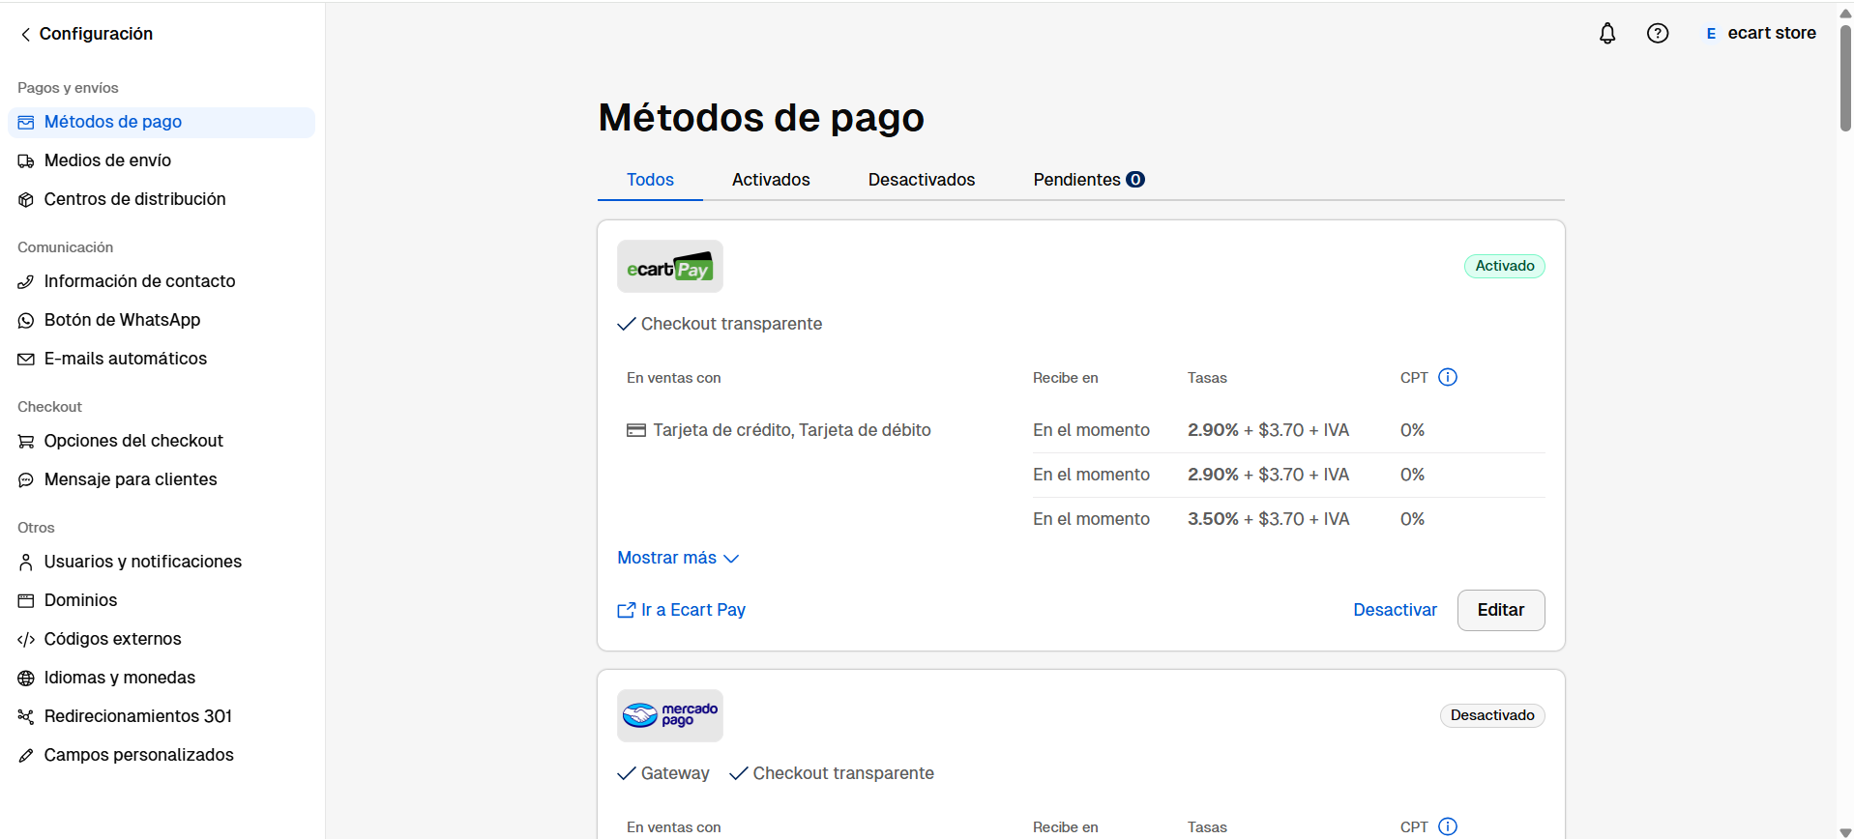Click the Pendientes count badge 0

click(x=1135, y=180)
